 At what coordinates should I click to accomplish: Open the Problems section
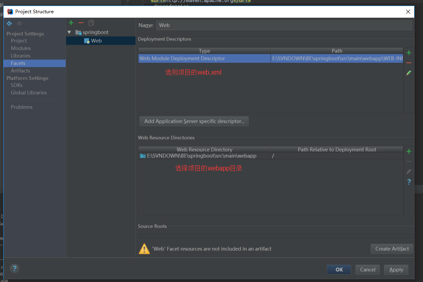point(22,107)
